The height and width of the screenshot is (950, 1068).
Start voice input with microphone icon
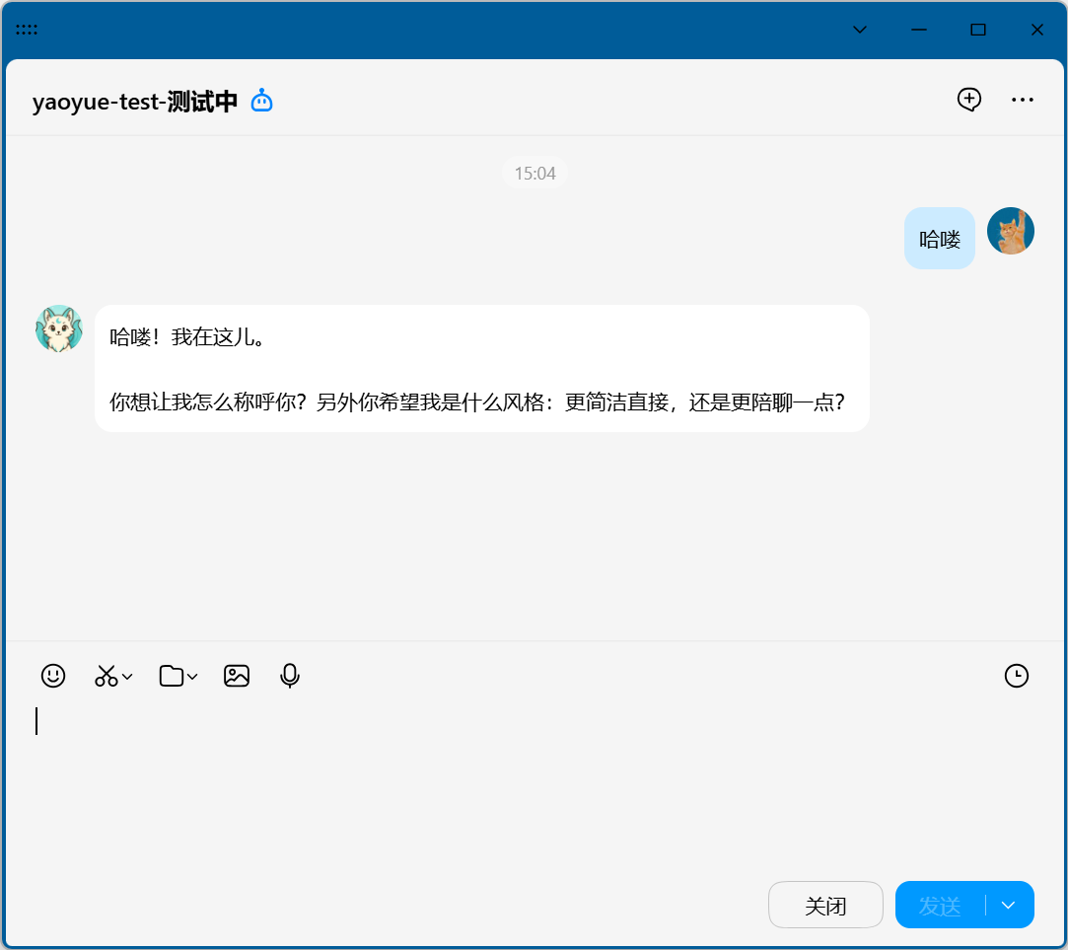pos(289,676)
